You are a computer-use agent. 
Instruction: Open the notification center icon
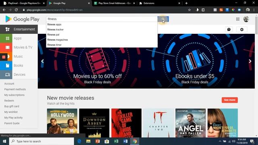(x=252, y=141)
